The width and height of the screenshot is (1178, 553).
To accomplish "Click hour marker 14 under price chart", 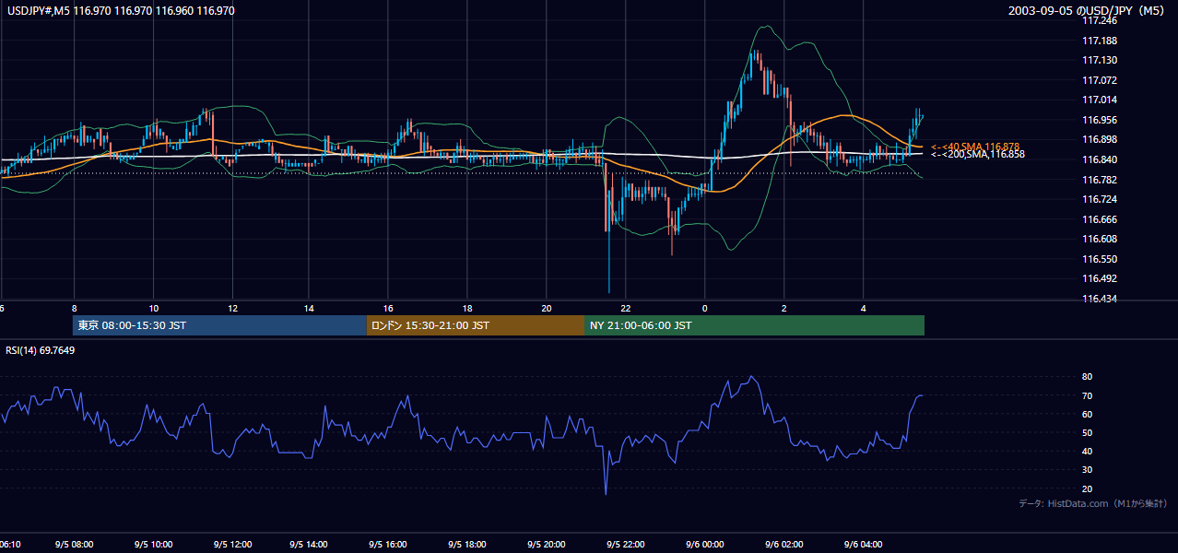I will pyautogui.click(x=310, y=308).
